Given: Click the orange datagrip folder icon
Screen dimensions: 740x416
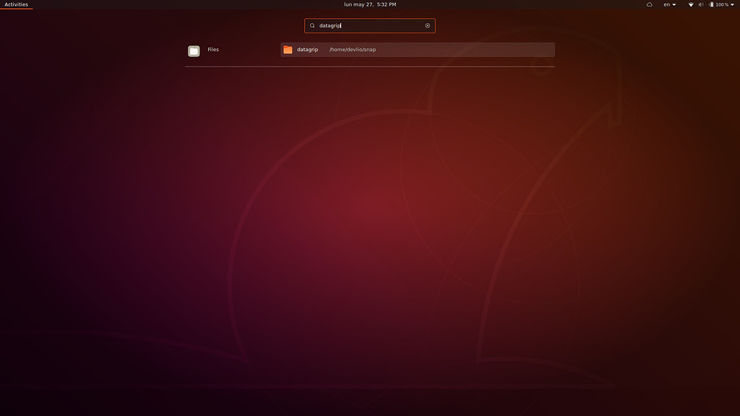Looking at the screenshot, I should pos(288,50).
